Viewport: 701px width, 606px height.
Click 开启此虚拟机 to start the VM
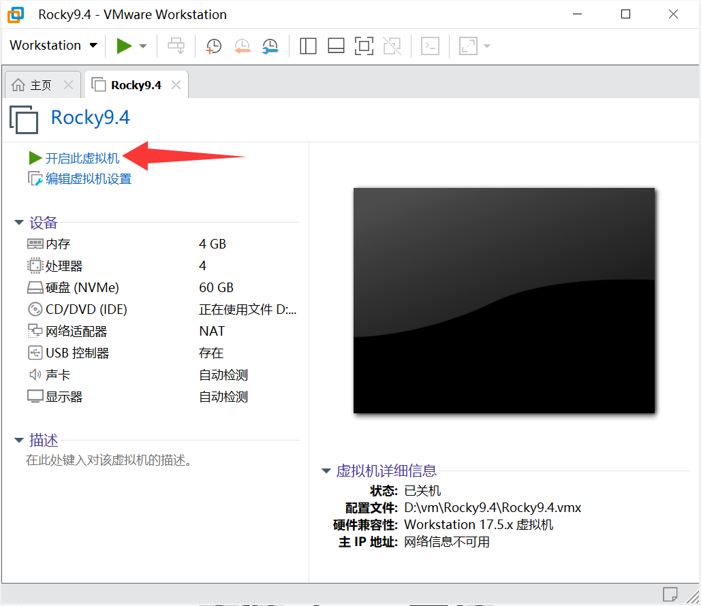point(82,158)
